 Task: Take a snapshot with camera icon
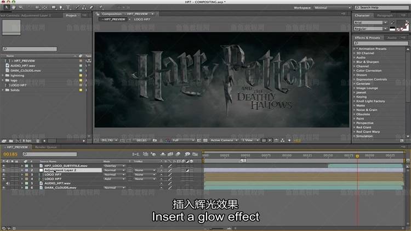(155, 140)
